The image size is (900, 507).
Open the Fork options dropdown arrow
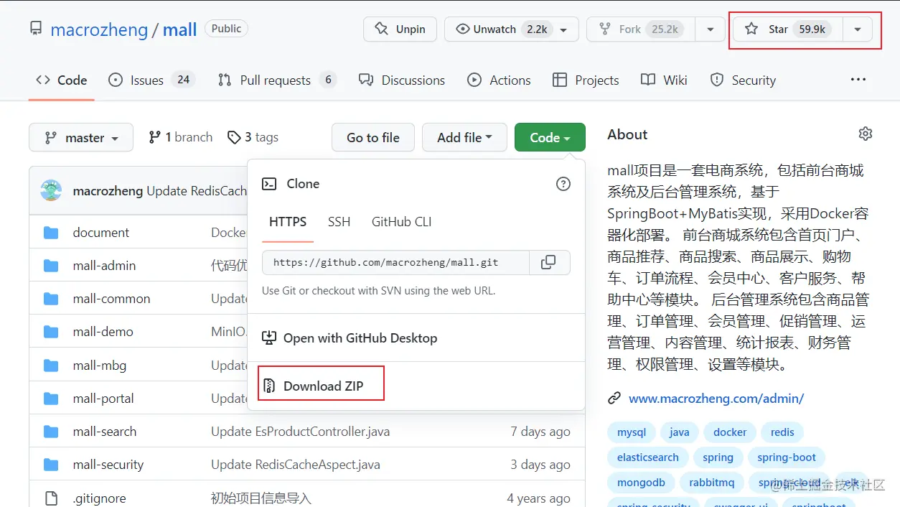pyautogui.click(x=711, y=29)
